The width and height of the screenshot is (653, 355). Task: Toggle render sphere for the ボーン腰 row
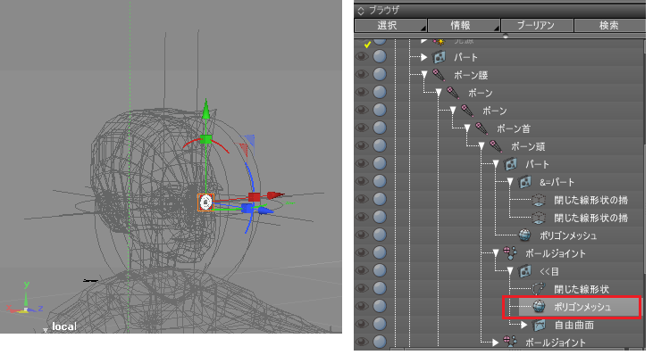pyautogui.click(x=380, y=74)
